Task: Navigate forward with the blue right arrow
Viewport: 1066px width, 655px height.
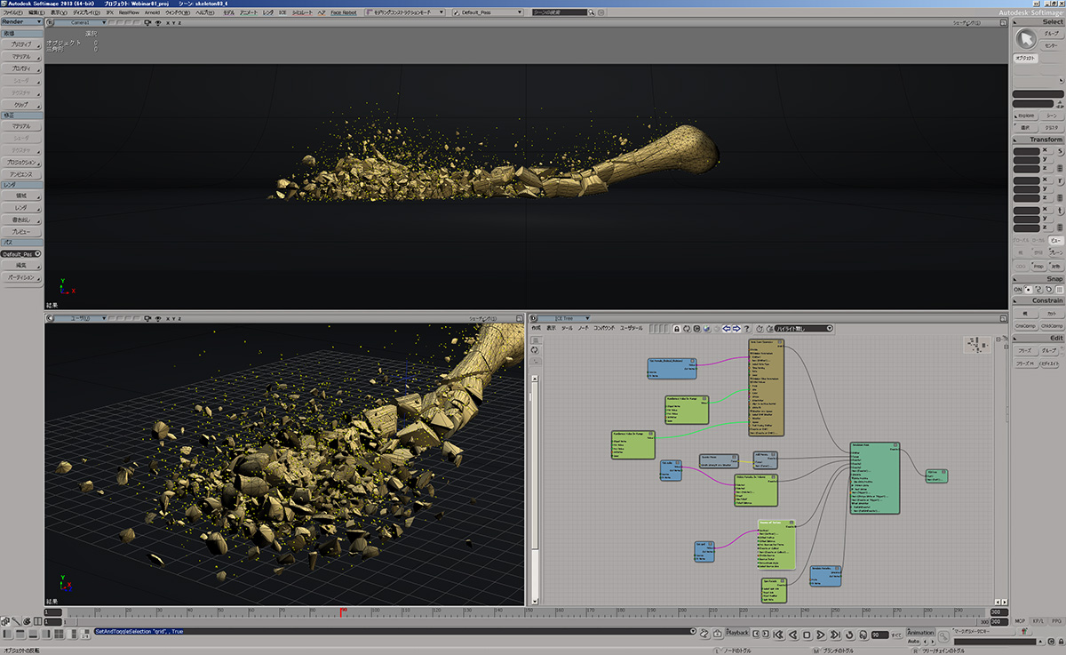Action: (736, 329)
